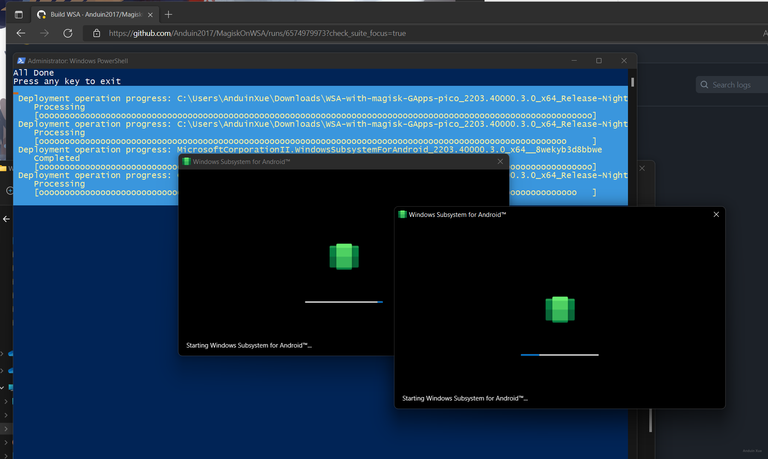This screenshot has height=459, width=768.
Task: Maximize the PowerShell window
Action: pyautogui.click(x=599, y=61)
